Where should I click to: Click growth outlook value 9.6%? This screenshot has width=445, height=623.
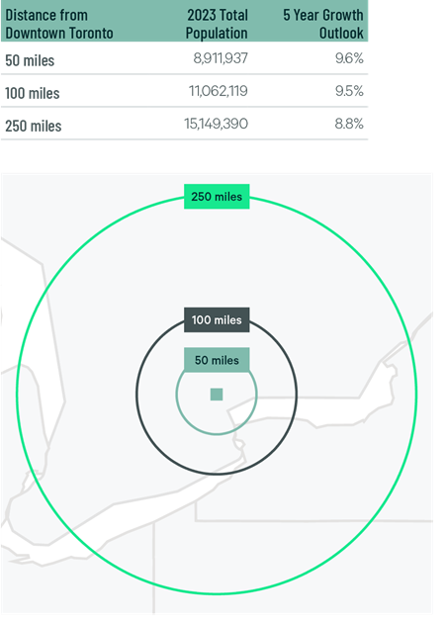(x=349, y=58)
